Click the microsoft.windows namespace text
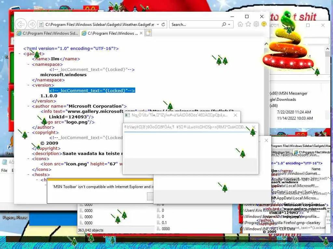333x249 pixels. [x=63, y=75]
